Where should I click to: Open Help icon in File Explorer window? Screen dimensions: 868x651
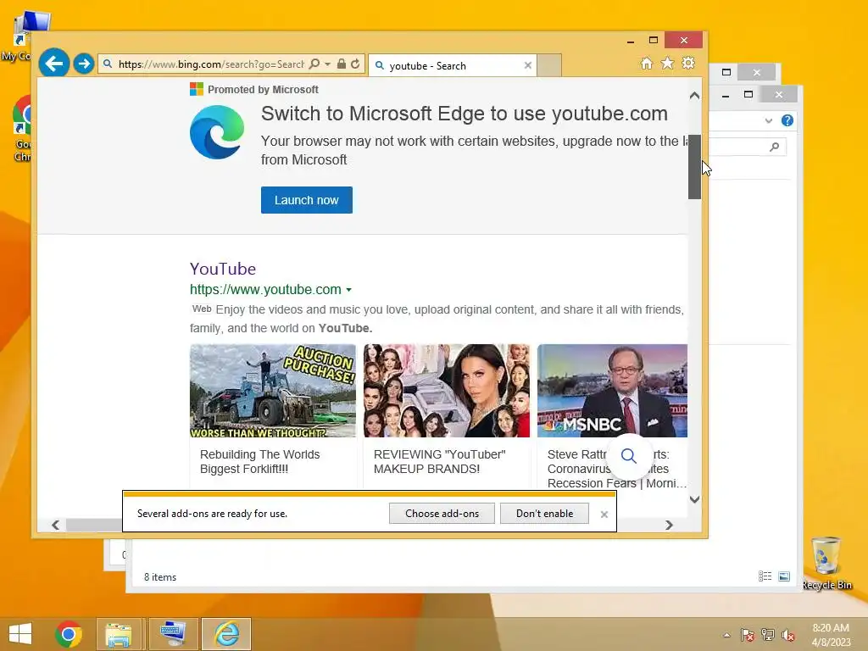coord(787,120)
